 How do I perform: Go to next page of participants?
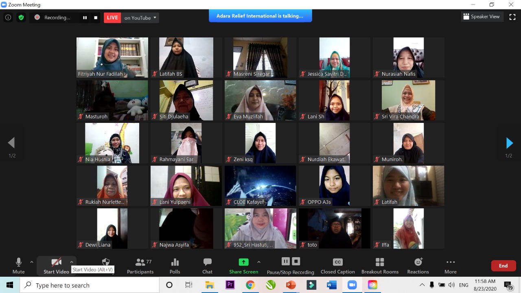click(x=509, y=143)
